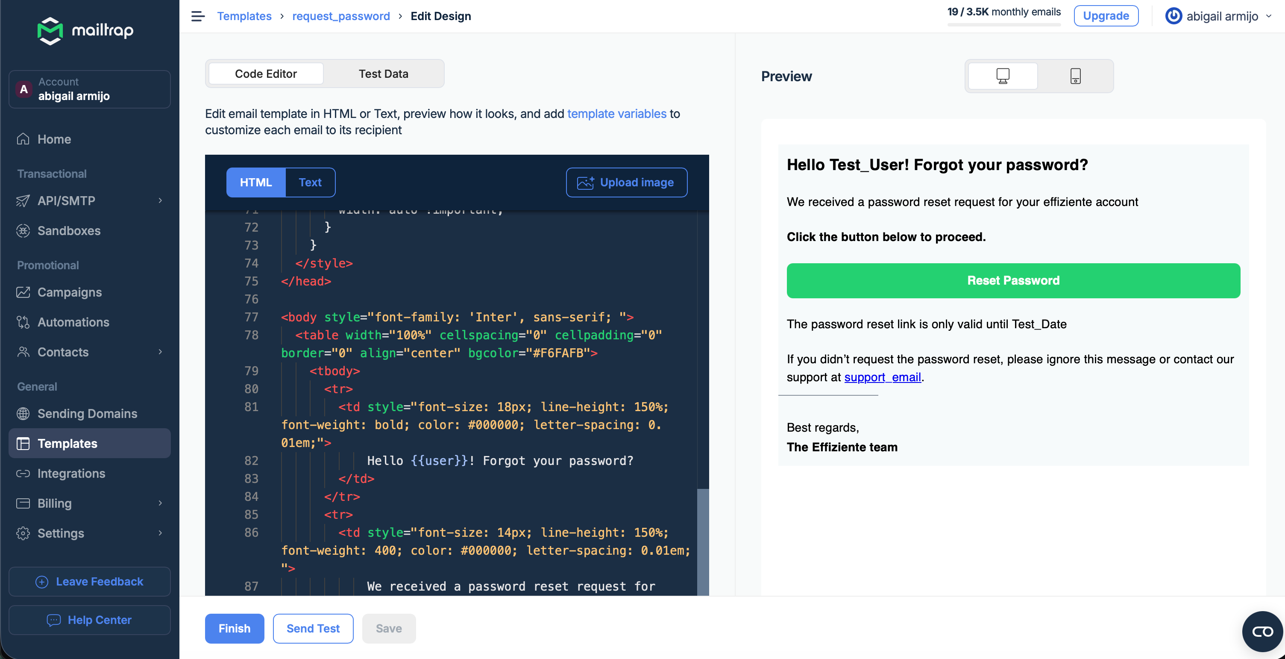Go to Automations section

click(73, 322)
